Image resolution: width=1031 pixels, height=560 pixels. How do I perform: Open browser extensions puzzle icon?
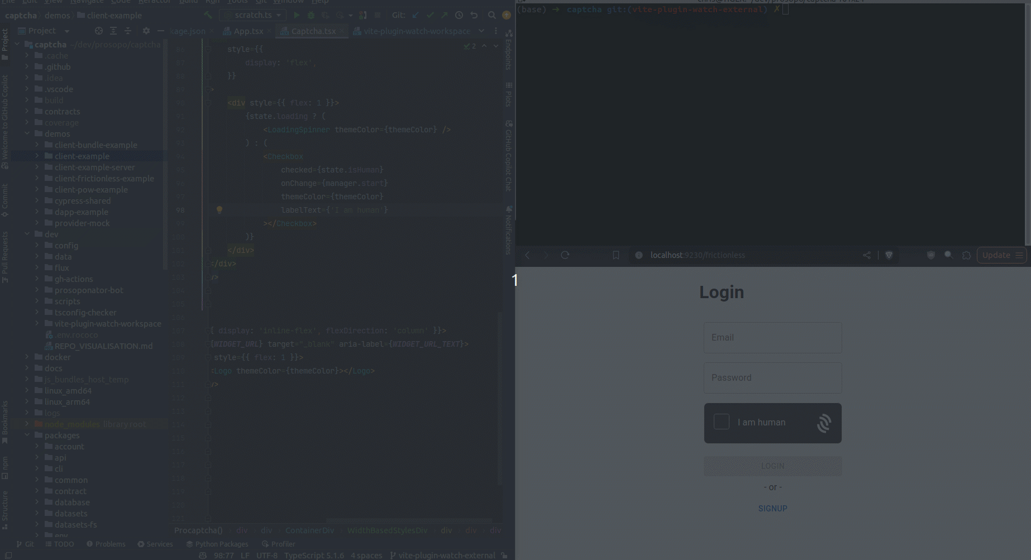tap(967, 255)
